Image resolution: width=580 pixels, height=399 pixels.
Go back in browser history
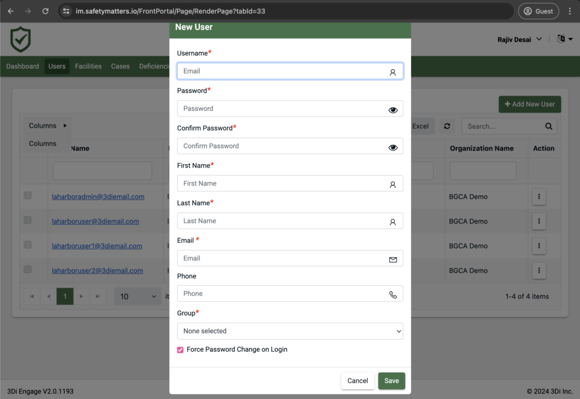[11, 11]
